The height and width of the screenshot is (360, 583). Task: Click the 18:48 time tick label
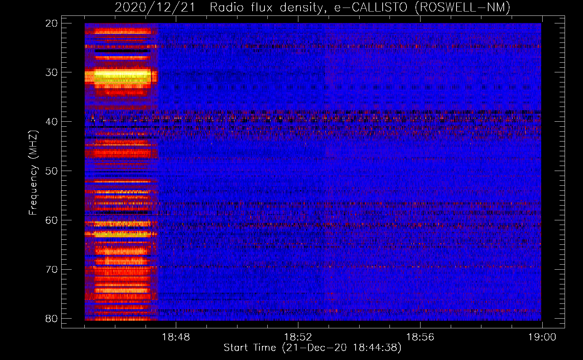click(176, 337)
